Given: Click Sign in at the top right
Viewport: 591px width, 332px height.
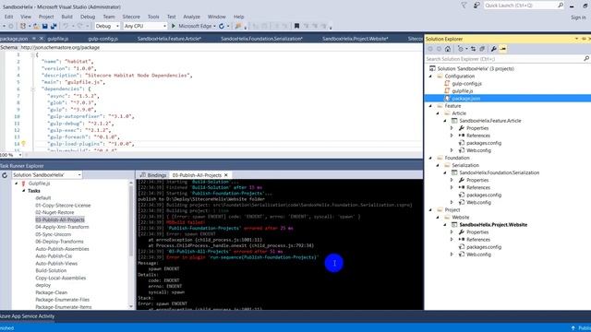Looking at the screenshot, I should click(x=578, y=18).
